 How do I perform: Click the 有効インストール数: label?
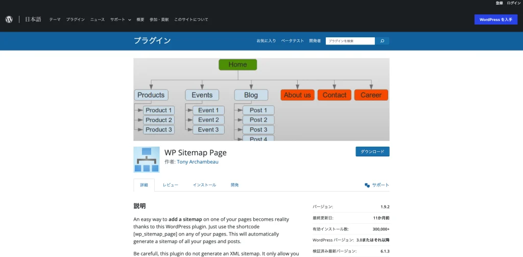(330, 229)
